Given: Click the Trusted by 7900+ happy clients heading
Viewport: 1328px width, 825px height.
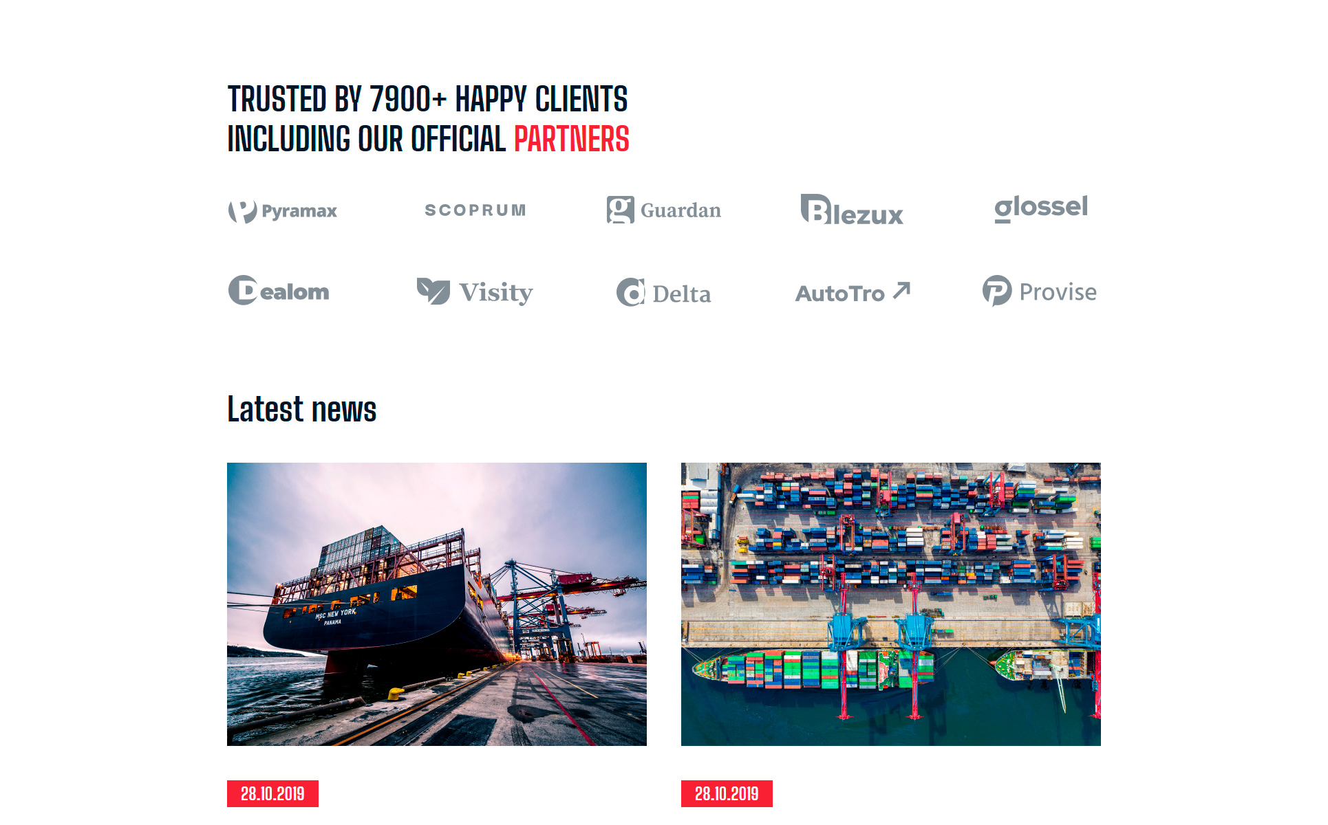Looking at the screenshot, I should click(428, 119).
